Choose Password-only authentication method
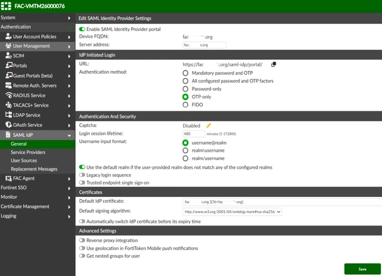The image size is (382, 276). (x=185, y=89)
